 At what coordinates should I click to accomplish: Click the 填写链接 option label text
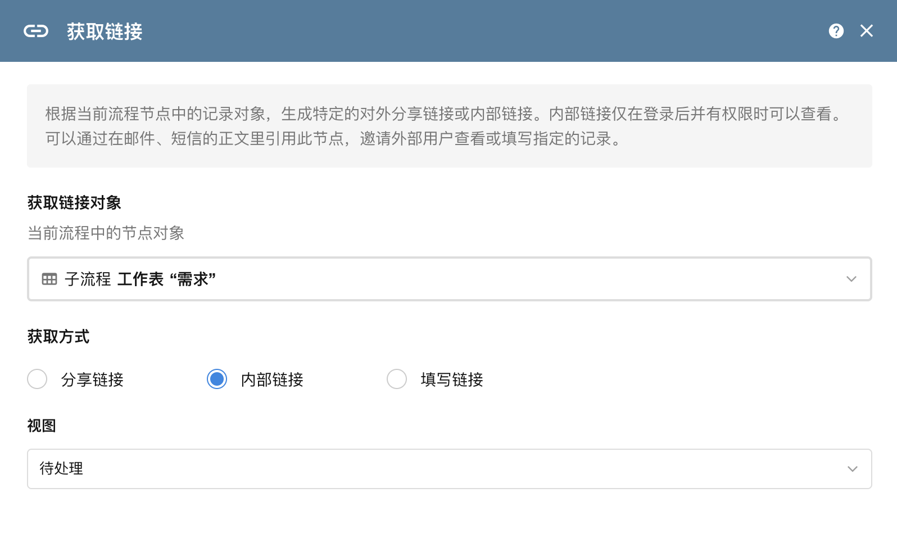coord(452,380)
